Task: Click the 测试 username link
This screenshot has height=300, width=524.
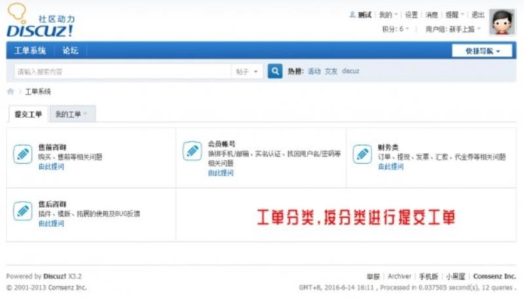Action: (365, 14)
